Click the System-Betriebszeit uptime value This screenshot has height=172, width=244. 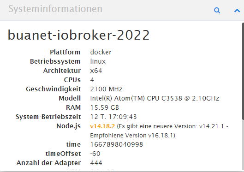coord(113,117)
